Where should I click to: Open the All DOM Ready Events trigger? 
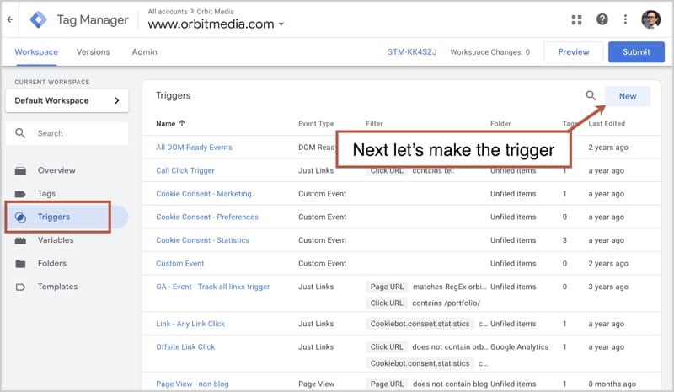click(194, 148)
